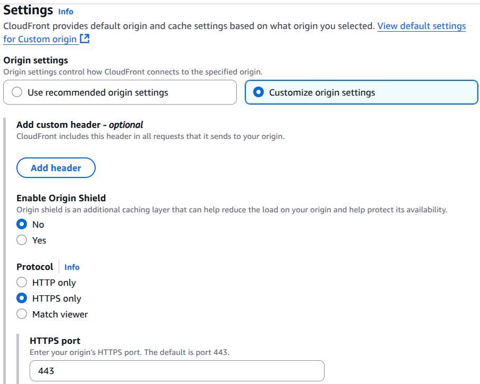Click the Info link next to Settings
The width and height of the screenshot is (480, 384).
[x=66, y=12]
